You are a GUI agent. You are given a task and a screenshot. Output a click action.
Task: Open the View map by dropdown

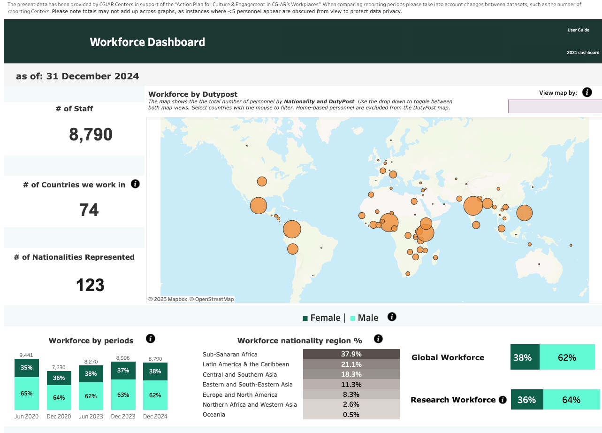555,107
